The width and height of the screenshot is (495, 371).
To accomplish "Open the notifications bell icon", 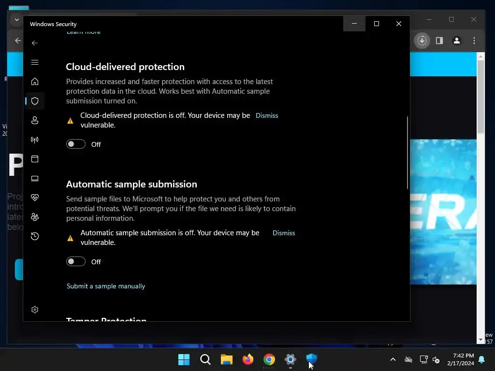I will coord(482,359).
